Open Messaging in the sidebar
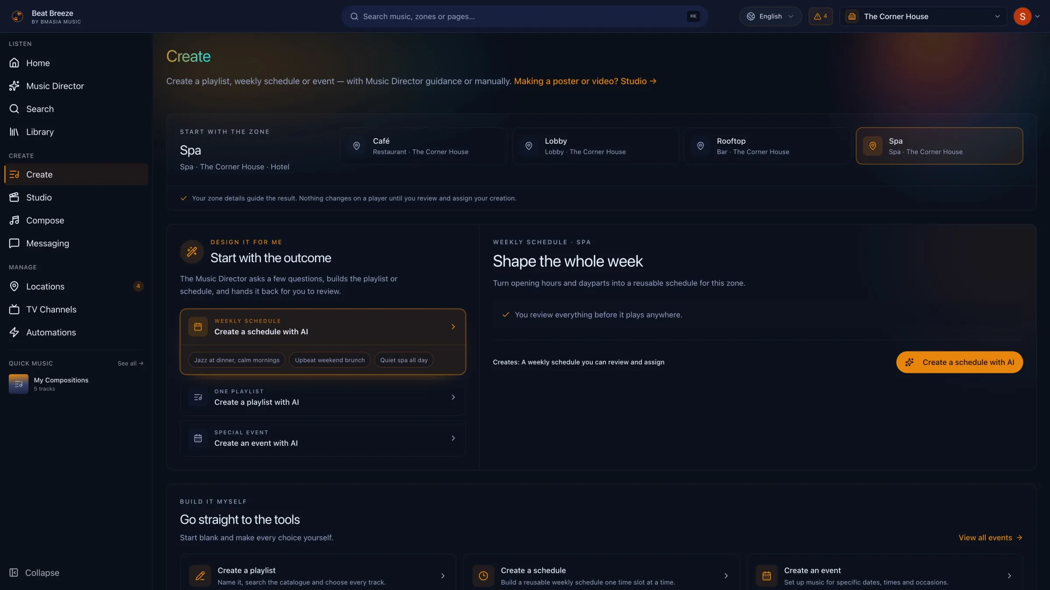Screen dimensions: 1050x590 (x=76, y=243)
